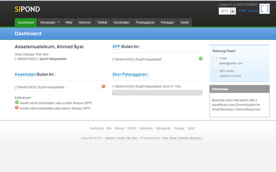Click the Skor Pelanggaran progress bar
This screenshot has width=276, height=172.
tap(157, 92)
